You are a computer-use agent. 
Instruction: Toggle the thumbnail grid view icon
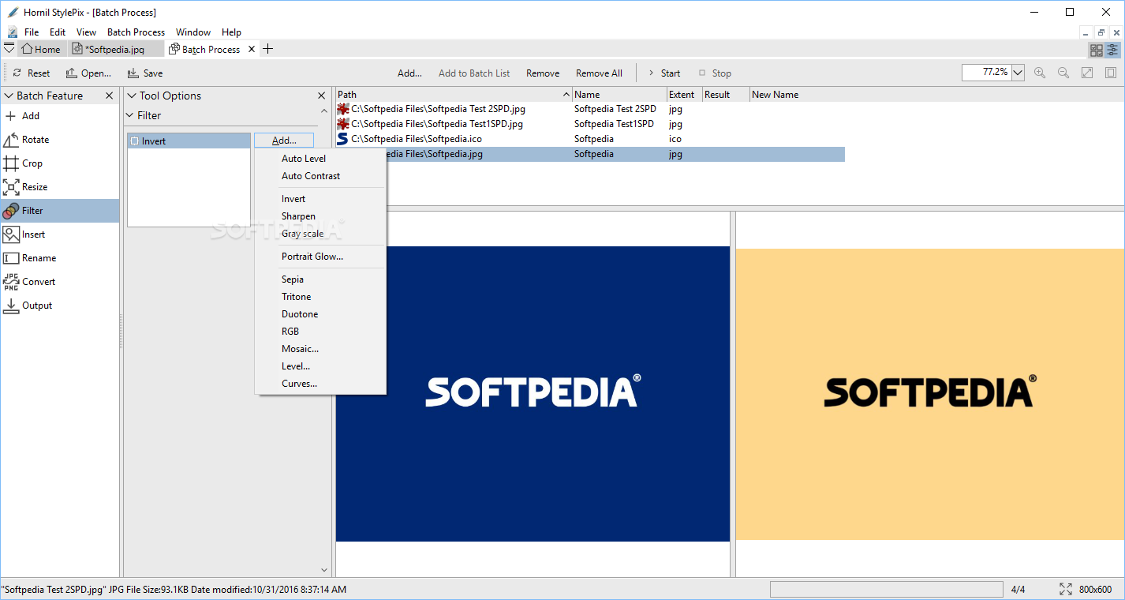1097,50
